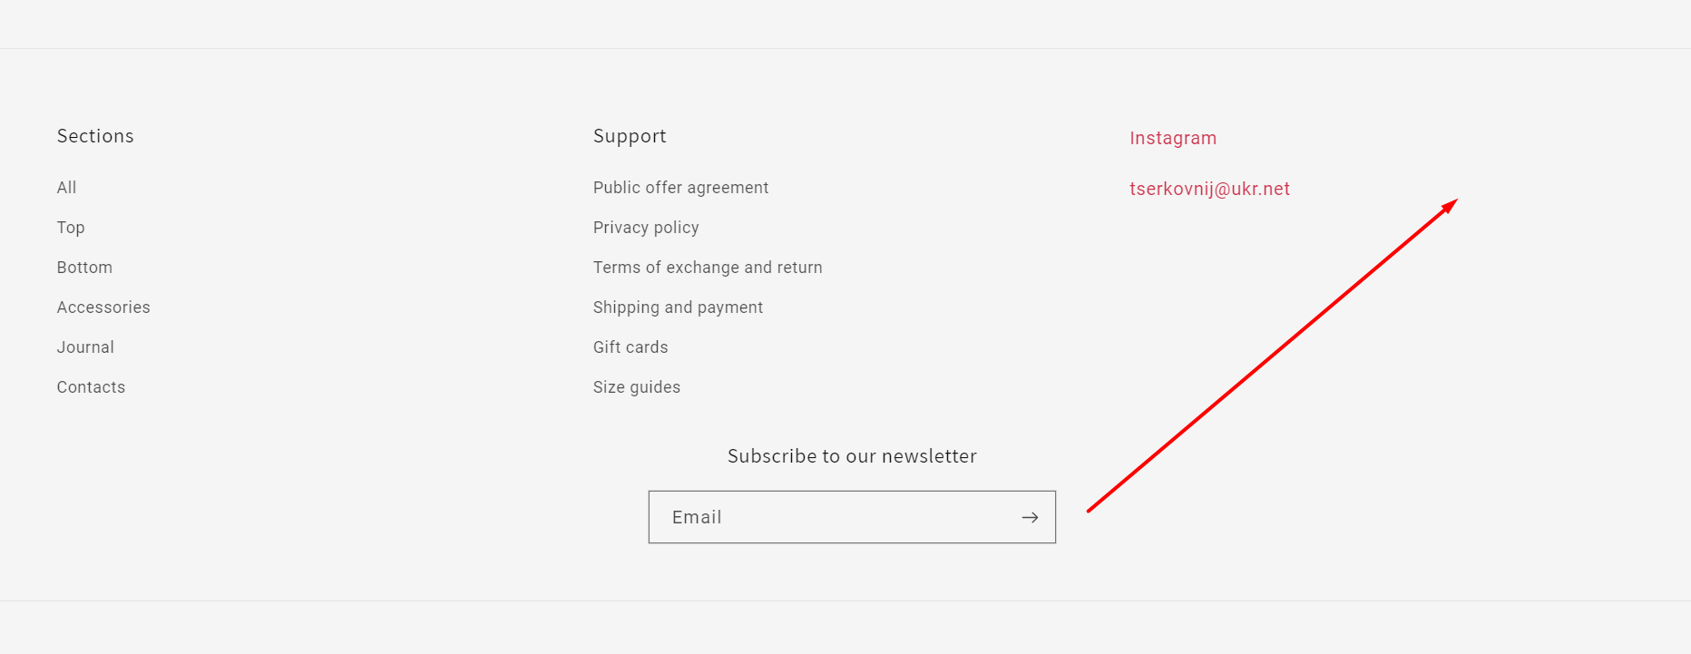The width and height of the screenshot is (1691, 654).
Task: Click the Subscribe to our newsletter heading
Action: point(852,456)
